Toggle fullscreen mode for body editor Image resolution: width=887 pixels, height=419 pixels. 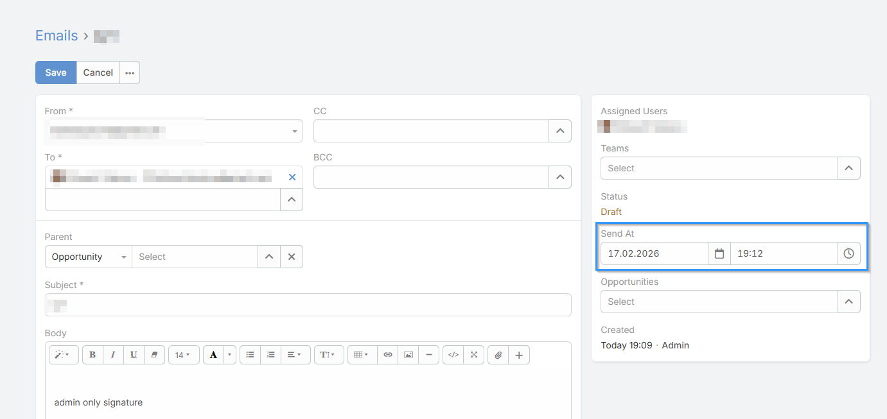[474, 355]
